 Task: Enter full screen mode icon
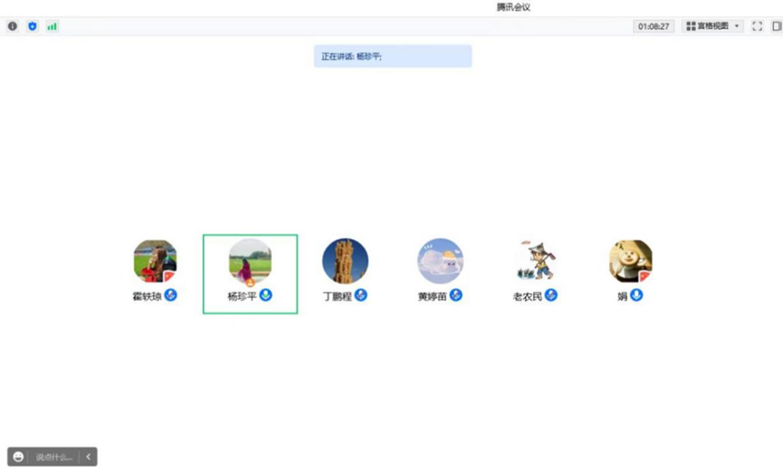(x=757, y=26)
